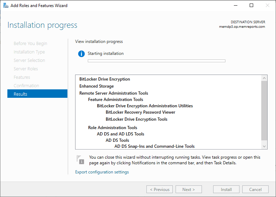Click scroll down arrow of feature list

[x=264, y=146]
